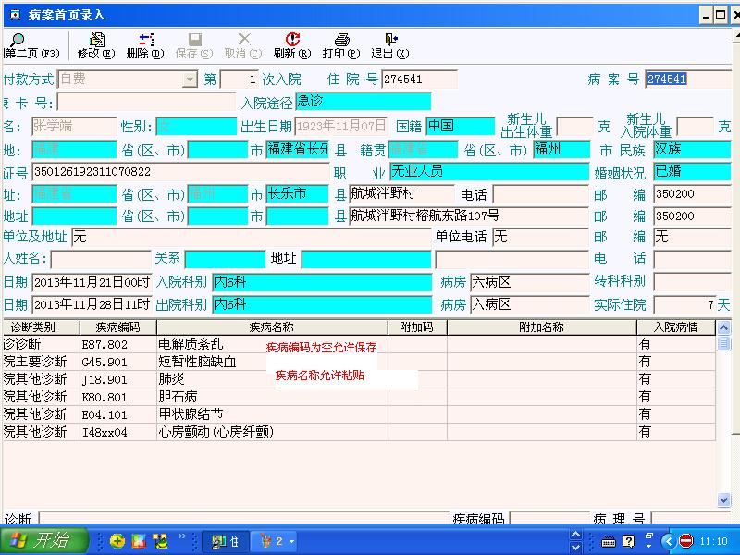Click address field 航城洋野村榕航东路107号
The image size is (740, 555).
point(469,216)
